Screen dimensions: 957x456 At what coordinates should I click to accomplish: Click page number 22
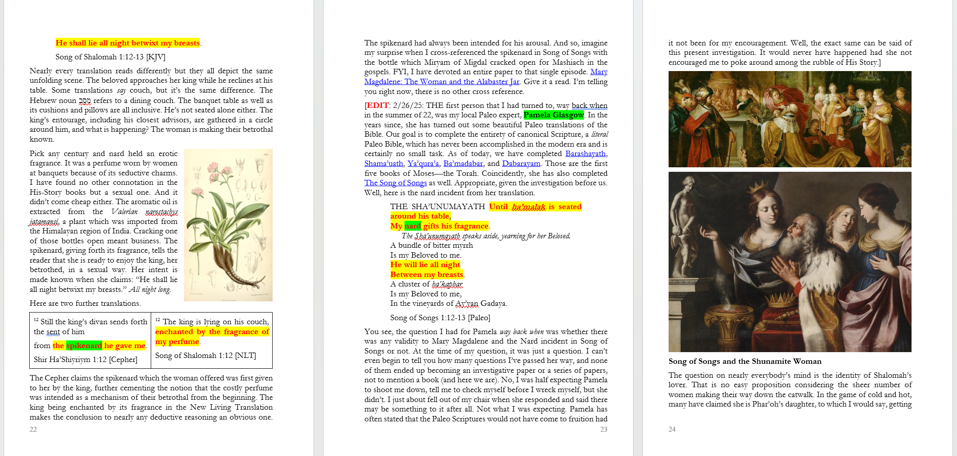pos(33,429)
